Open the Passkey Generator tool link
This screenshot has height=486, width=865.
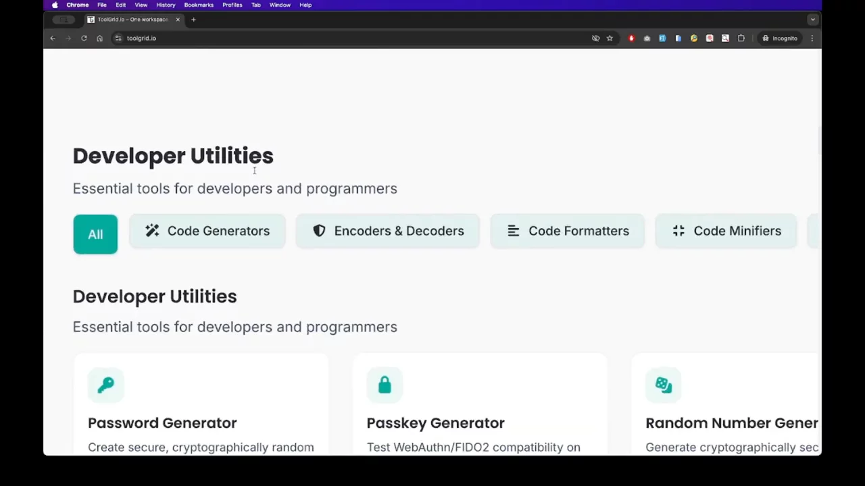(436, 423)
